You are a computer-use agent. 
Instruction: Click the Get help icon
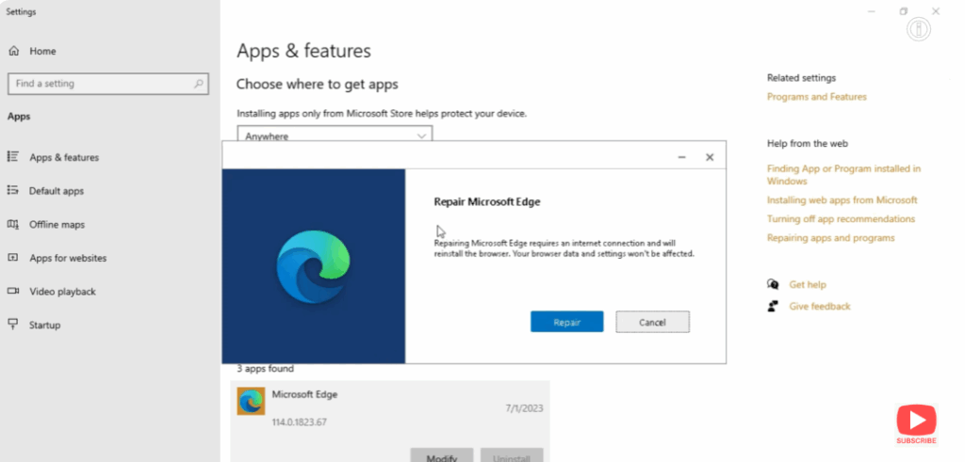[x=774, y=284]
